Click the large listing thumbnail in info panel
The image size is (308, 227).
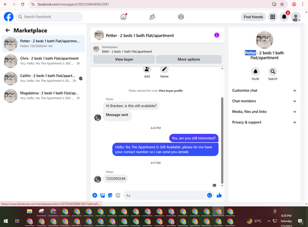click(x=264, y=40)
